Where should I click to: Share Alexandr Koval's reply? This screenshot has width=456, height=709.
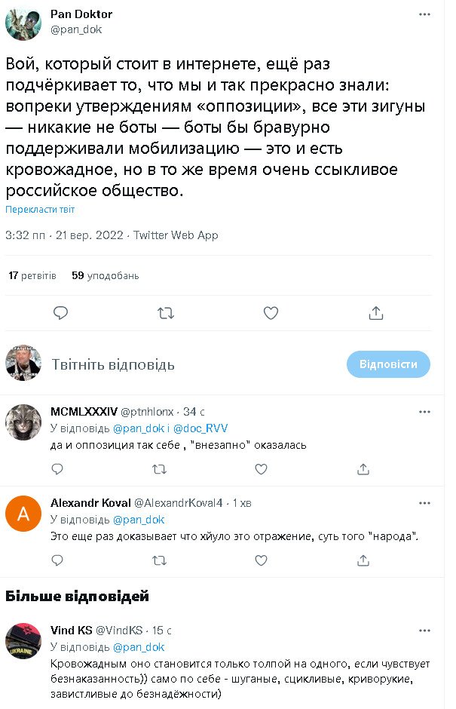point(363,560)
